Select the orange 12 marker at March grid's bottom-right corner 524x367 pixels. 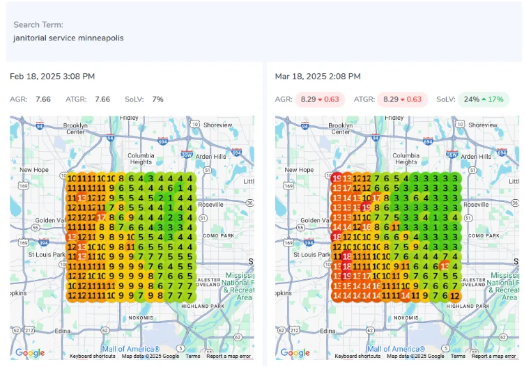(454, 296)
